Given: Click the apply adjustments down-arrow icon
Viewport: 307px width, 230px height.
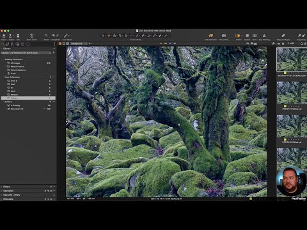Looking at the screenshot, I should 304,36.
